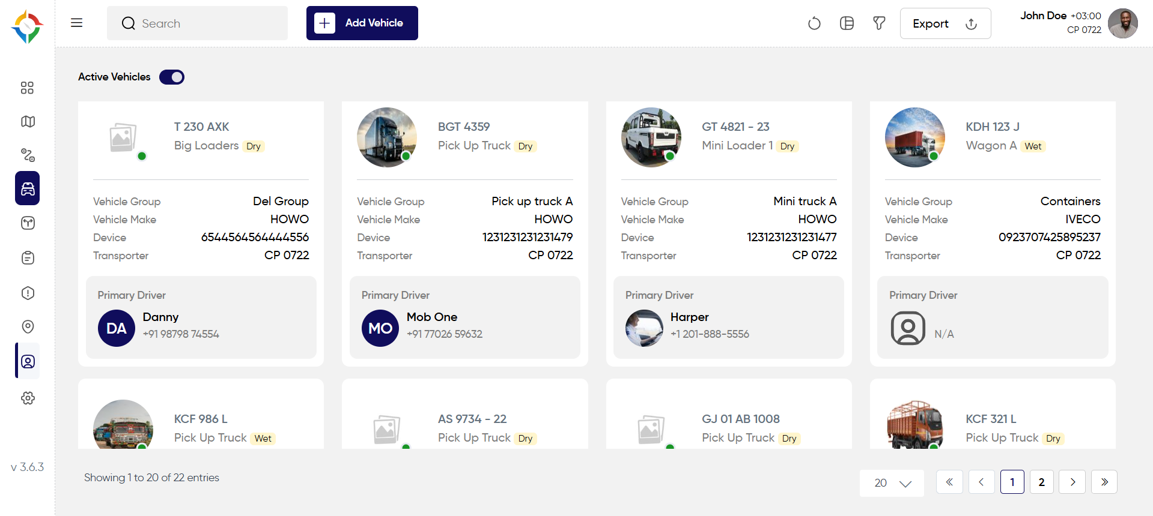Jump to the last page

[1104, 482]
